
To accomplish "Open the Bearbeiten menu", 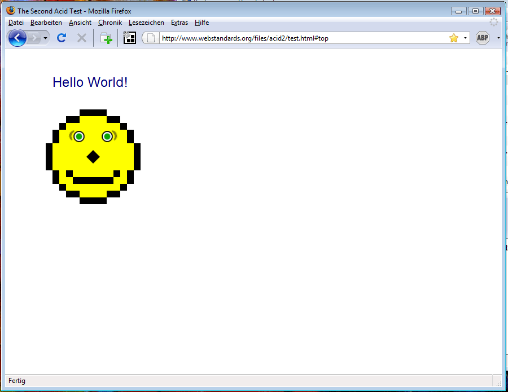I will click(46, 23).
